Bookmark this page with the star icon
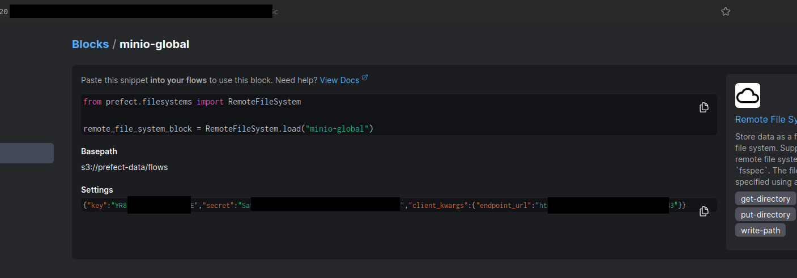Image resolution: width=797 pixels, height=278 pixels. pos(726,11)
